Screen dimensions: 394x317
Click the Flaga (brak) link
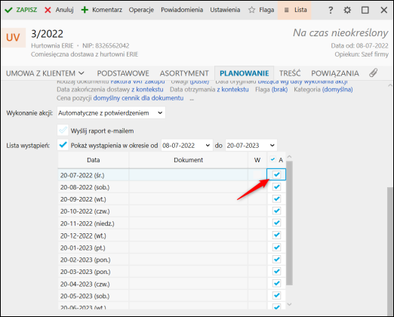[x=279, y=90]
